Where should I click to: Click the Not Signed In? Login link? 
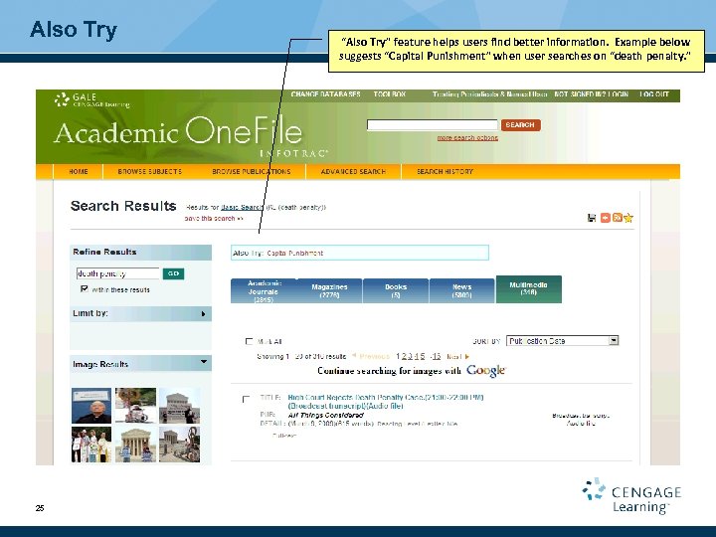click(592, 94)
